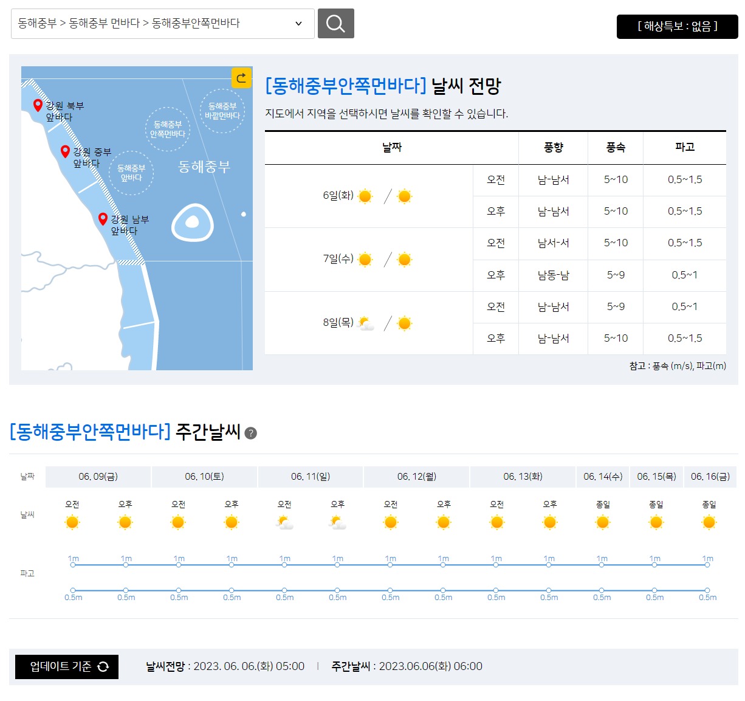This screenshot has height=701, width=745.
Task: Click the 06.12(월) date header
Action: [x=417, y=477]
